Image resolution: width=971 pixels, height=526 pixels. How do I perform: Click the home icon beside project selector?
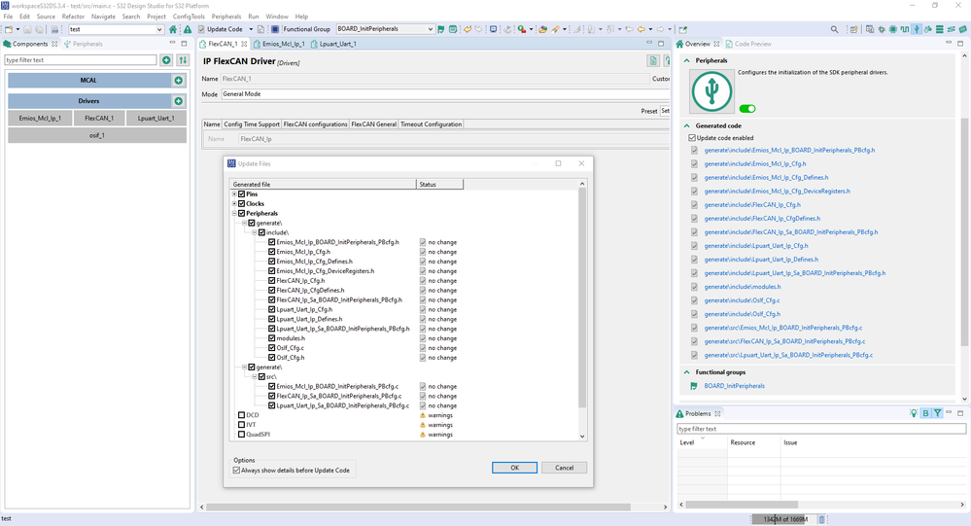coord(173,29)
